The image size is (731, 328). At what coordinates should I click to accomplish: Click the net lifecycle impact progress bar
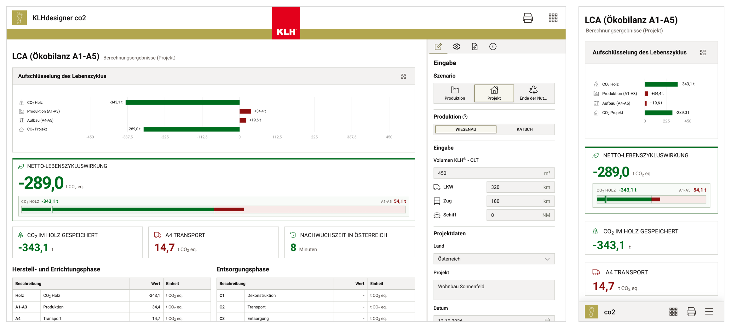point(214,209)
